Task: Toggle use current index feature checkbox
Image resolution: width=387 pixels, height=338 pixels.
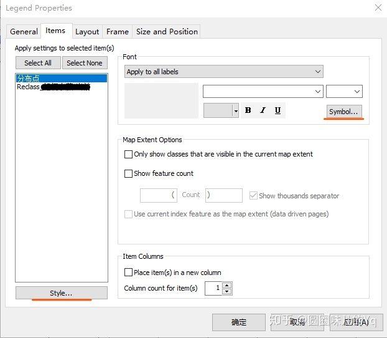Action: tap(128, 214)
